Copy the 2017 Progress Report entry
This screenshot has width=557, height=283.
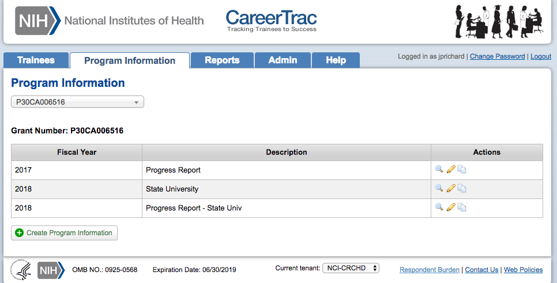[x=462, y=170]
